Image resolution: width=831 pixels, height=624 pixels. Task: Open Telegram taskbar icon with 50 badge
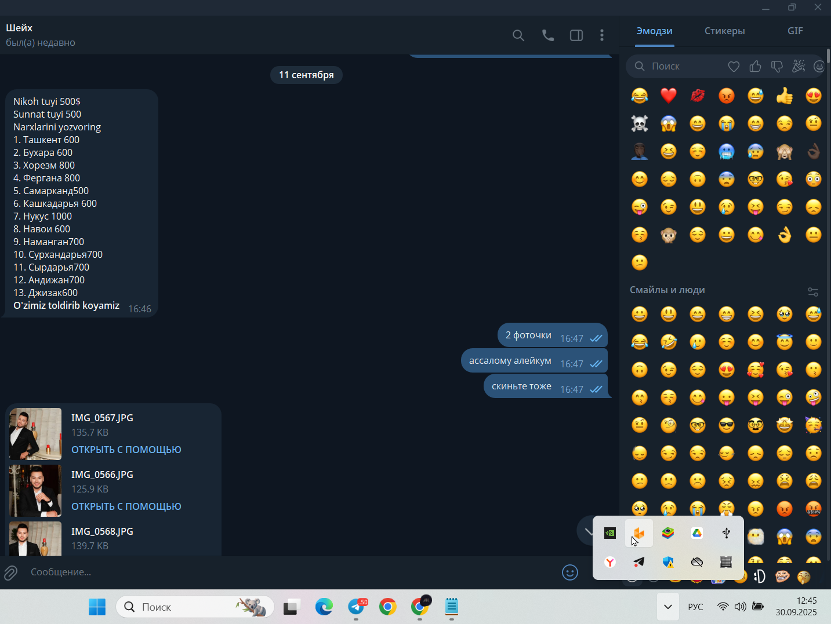357,607
